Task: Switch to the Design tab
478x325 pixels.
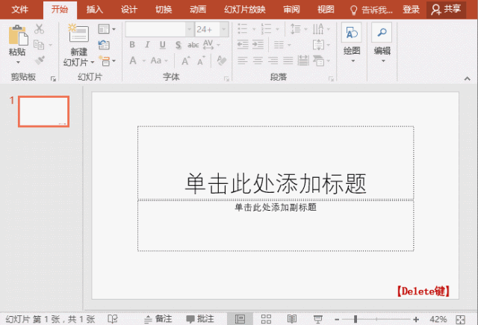Action: (129, 10)
